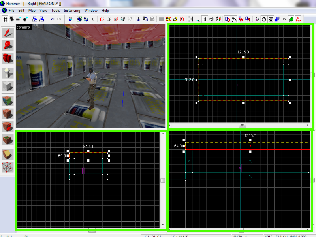Toggle the 2D grid display
The height and width of the screenshot is (237, 316).
(x=5, y=19)
